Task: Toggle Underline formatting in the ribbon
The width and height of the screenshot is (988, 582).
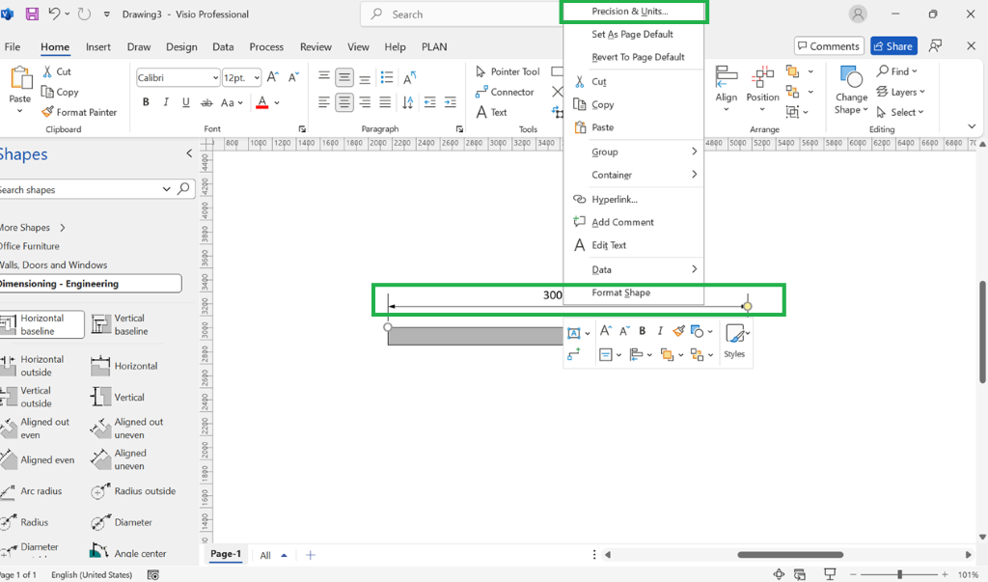Action: pyautogui.click(x=186, y=102)
